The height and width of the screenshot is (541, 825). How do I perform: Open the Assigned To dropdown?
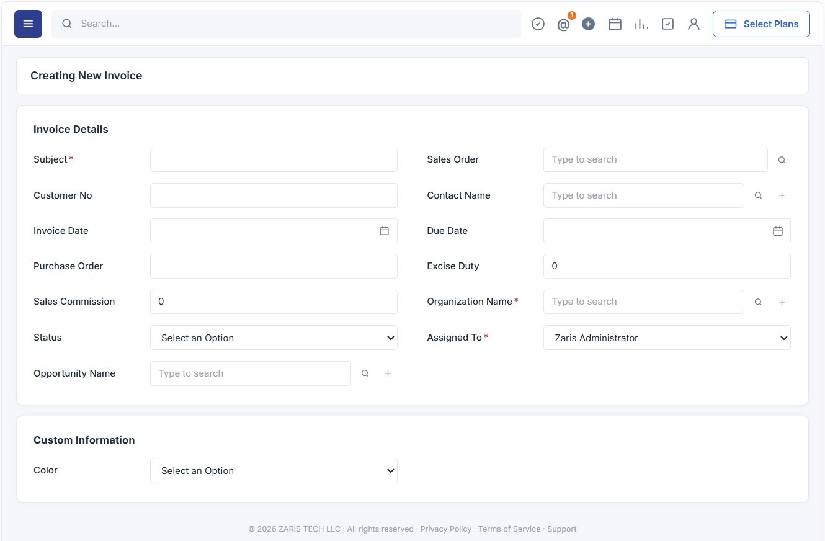pyautogui.click(x=667, y=338)
